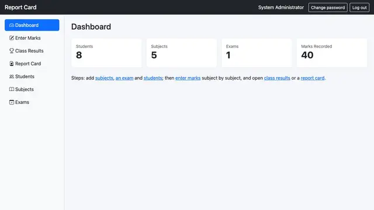Click the Report Card brand title

coord(20,8)
